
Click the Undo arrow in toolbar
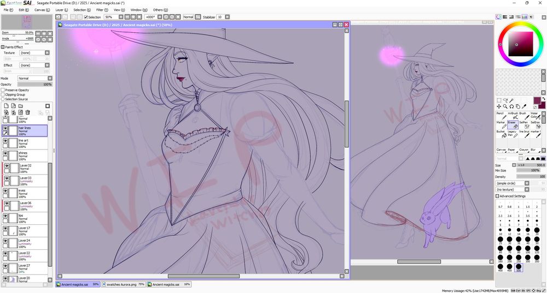(59, 17)
